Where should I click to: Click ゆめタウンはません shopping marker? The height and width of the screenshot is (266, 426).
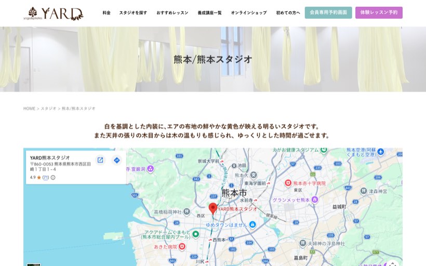(x=252, y=224)
